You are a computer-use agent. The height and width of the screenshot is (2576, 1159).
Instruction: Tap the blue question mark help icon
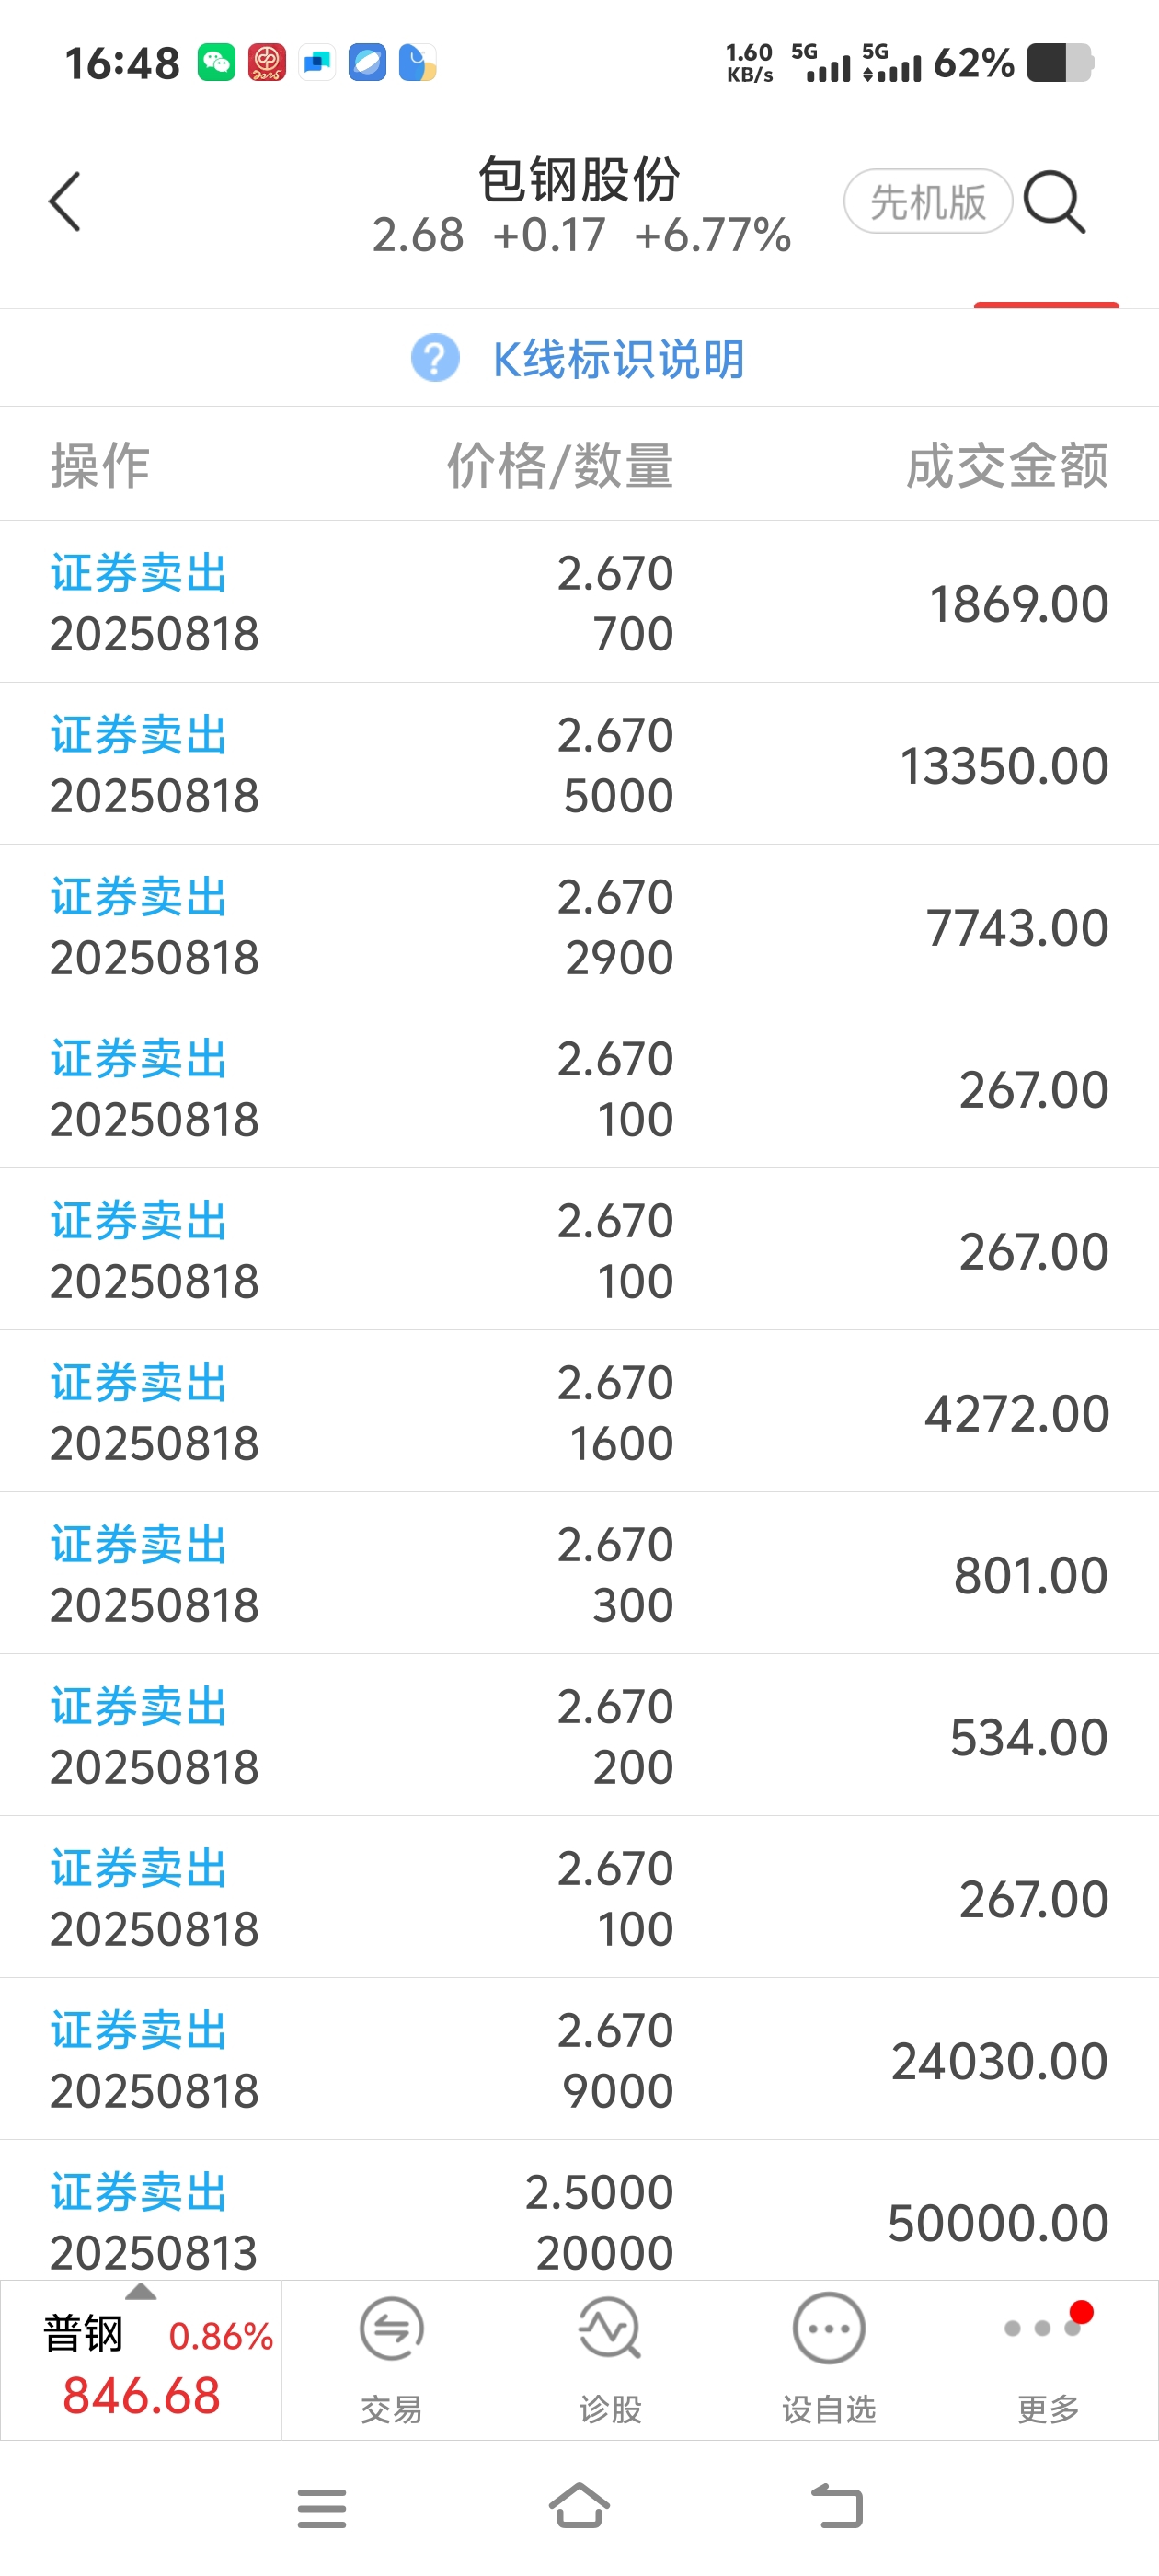(435, 358)
